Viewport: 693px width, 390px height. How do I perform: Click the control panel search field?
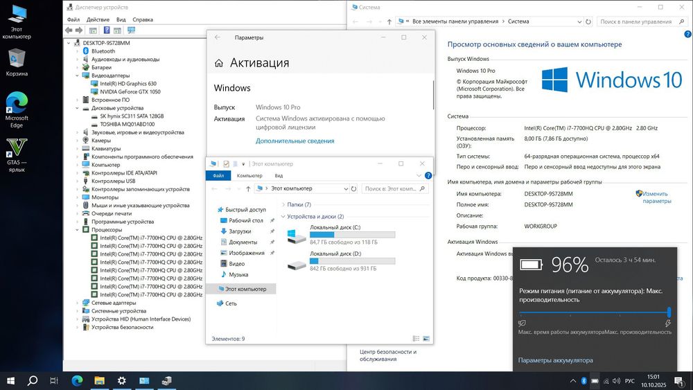point(642,21)
